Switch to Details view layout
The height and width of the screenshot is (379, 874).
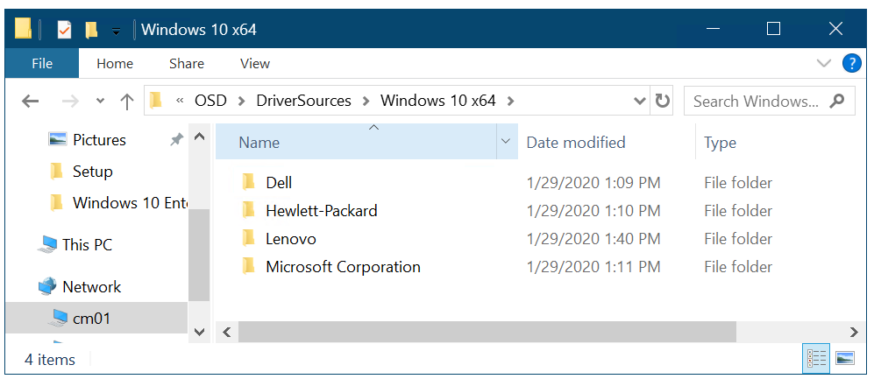tap(816, 358)
